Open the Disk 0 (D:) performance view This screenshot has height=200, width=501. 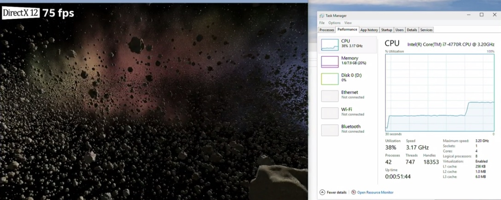(x=350, y=77)
